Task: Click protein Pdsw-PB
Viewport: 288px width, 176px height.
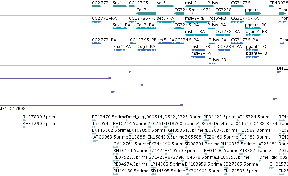Action: (212, 64)
